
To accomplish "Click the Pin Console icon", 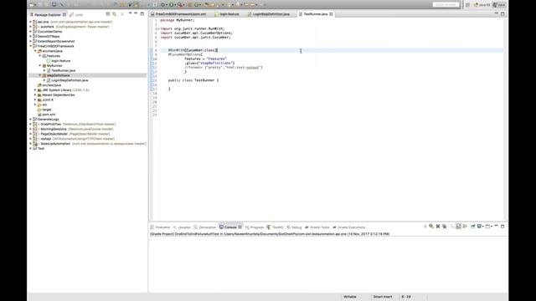I will [x=472, y=227].
